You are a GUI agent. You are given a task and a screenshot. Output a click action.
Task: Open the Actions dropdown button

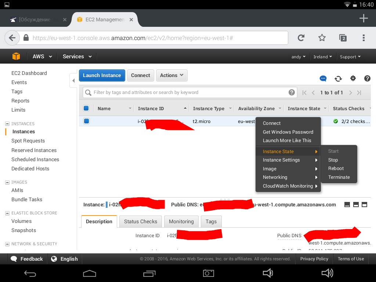pyautogui.click(x=172, y=75)
